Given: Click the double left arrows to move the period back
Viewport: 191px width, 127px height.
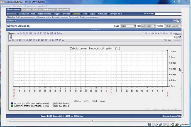Looking at the screenshot, I should click(10, 40).
